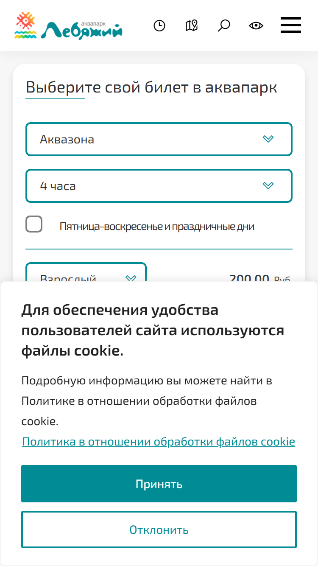This screenshot has width=318, height=566.
Task: Click chevron arrow in 4 часа field
Action: (x=268, y=185)
